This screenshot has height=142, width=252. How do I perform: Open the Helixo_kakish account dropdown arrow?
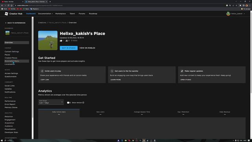pyautogui.click(x=244, y=14)
